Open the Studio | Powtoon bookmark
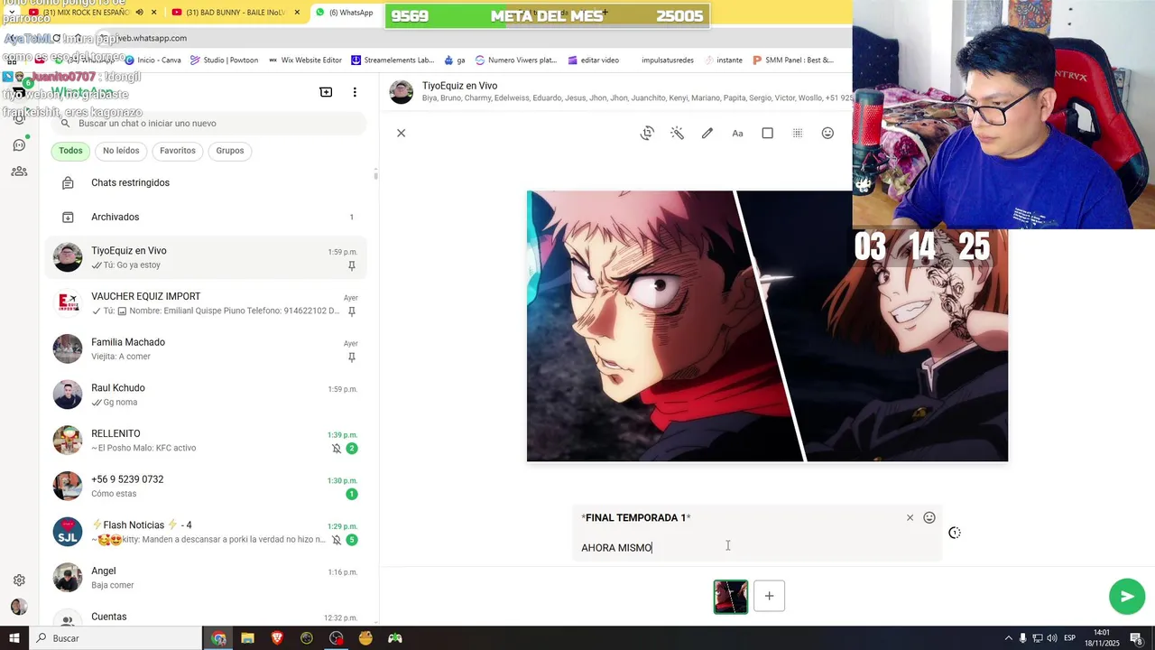Screen dimensions: 1155x650 point(224,60)
